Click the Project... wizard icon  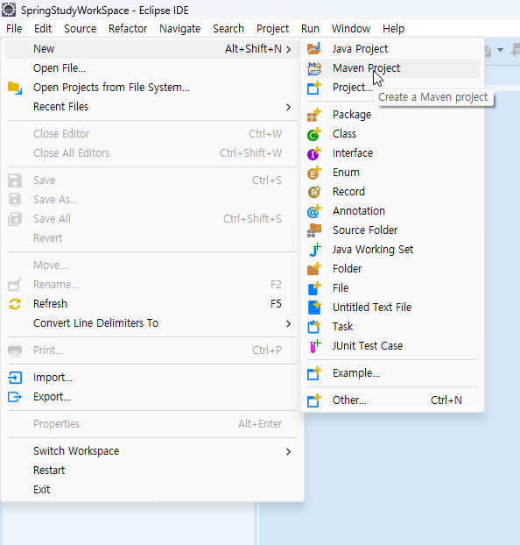point(314,88)
